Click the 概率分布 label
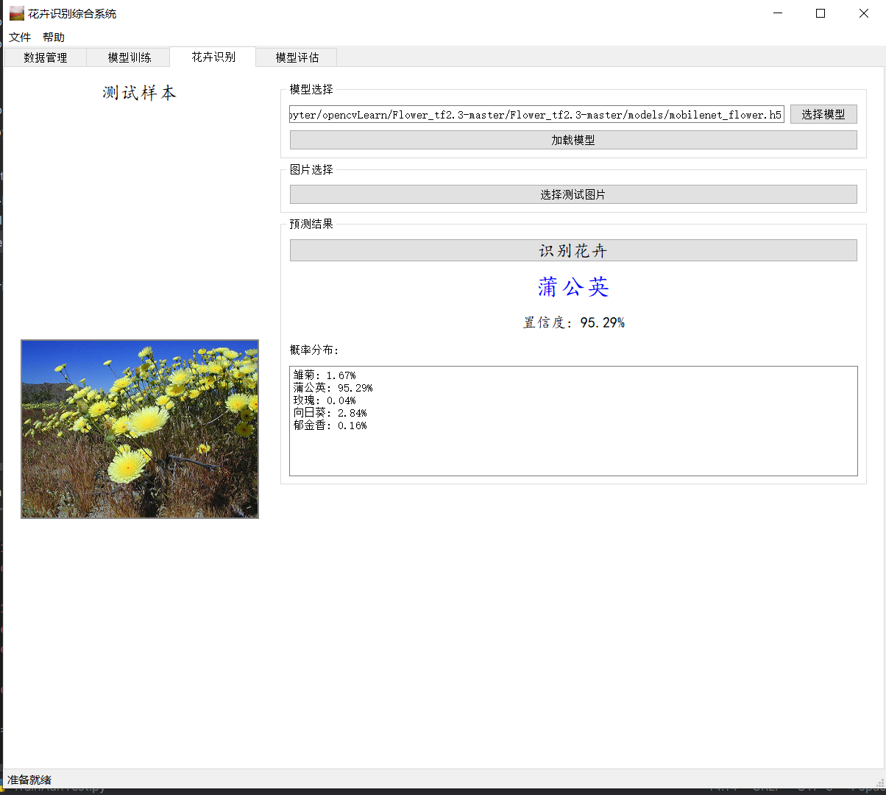 click(314, 350)
